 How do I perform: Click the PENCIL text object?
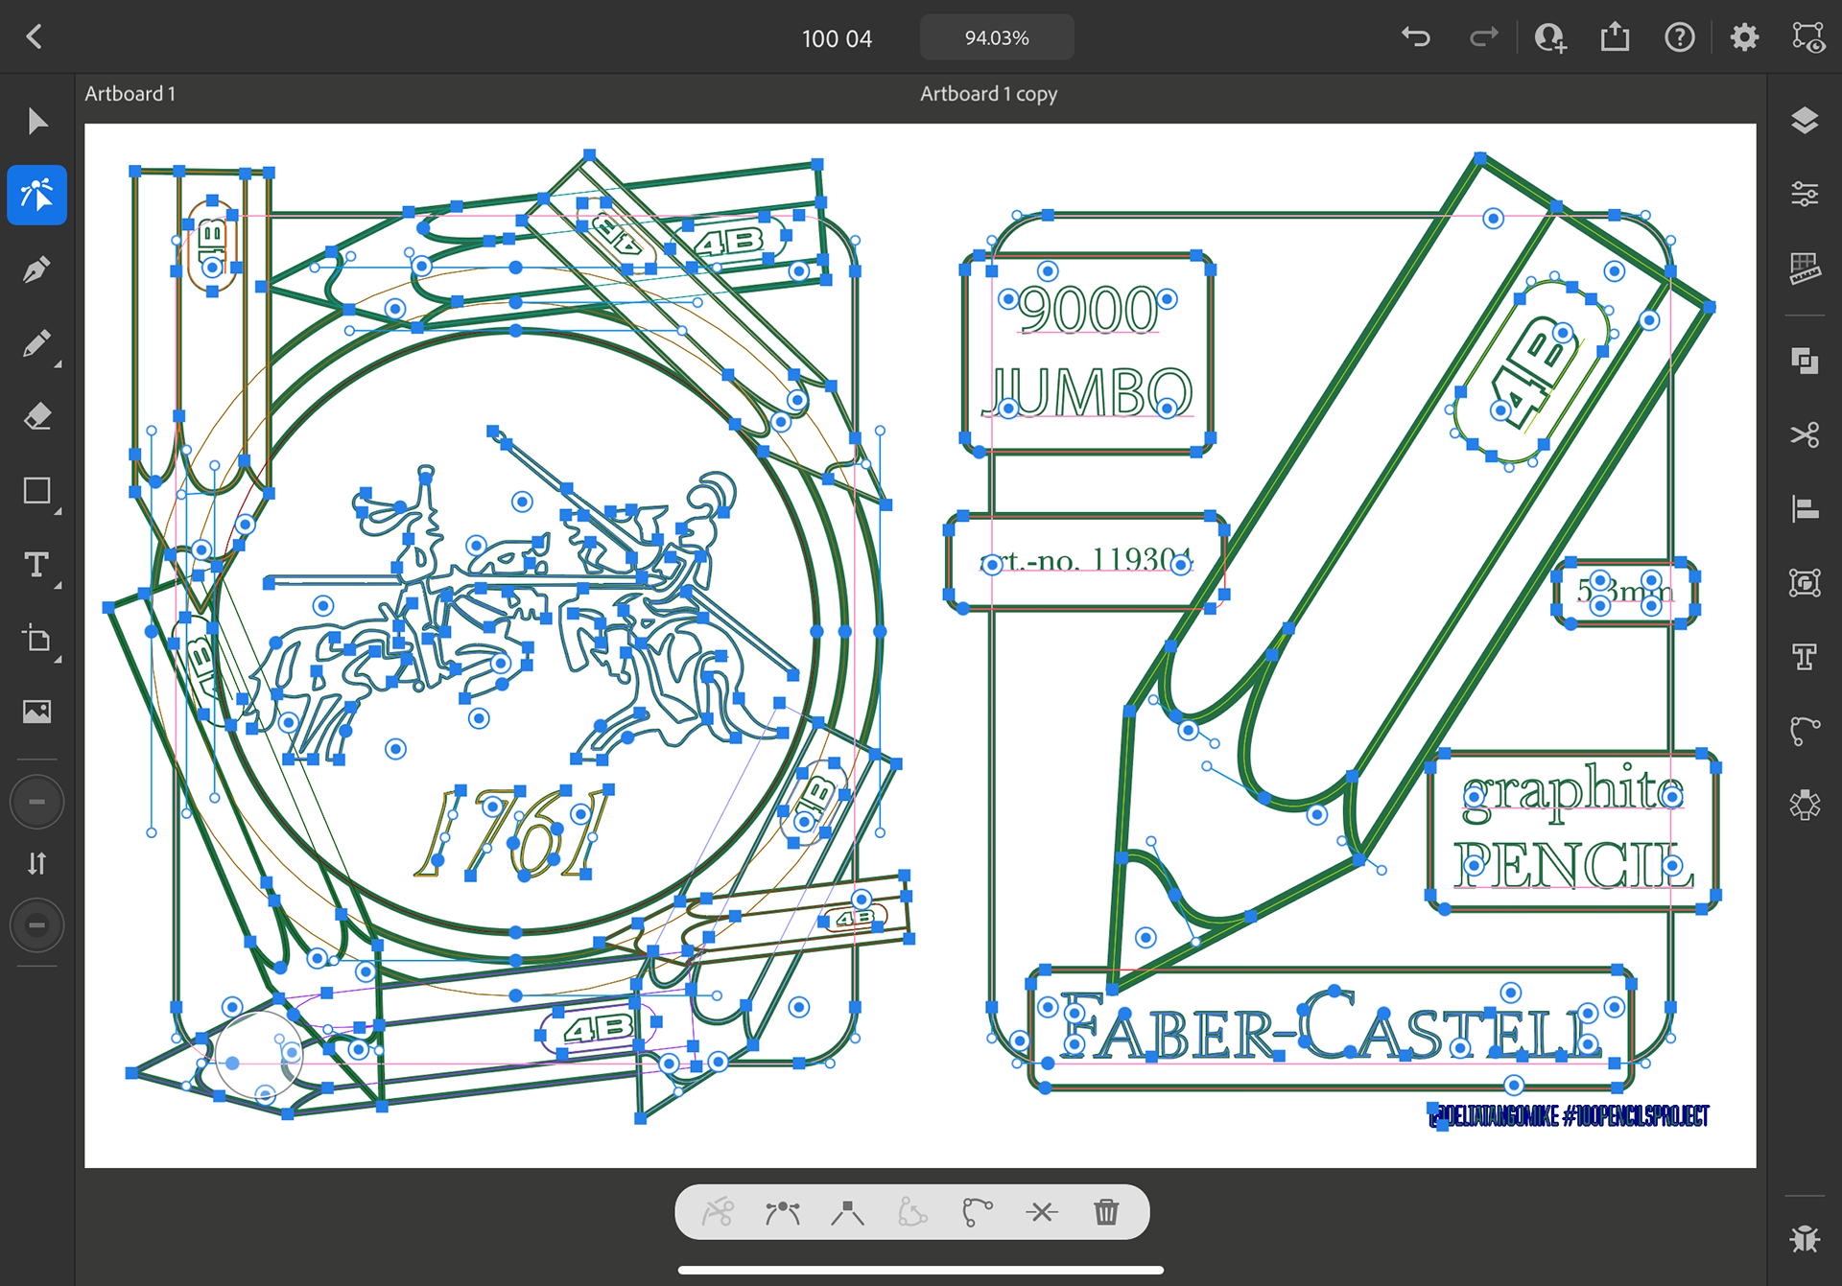pyautogui.click(x=1572, y=866)
